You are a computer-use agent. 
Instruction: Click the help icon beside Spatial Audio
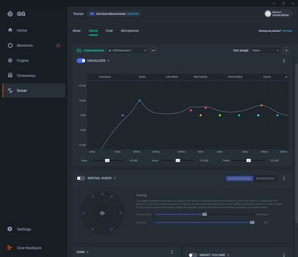click(115, 178)
